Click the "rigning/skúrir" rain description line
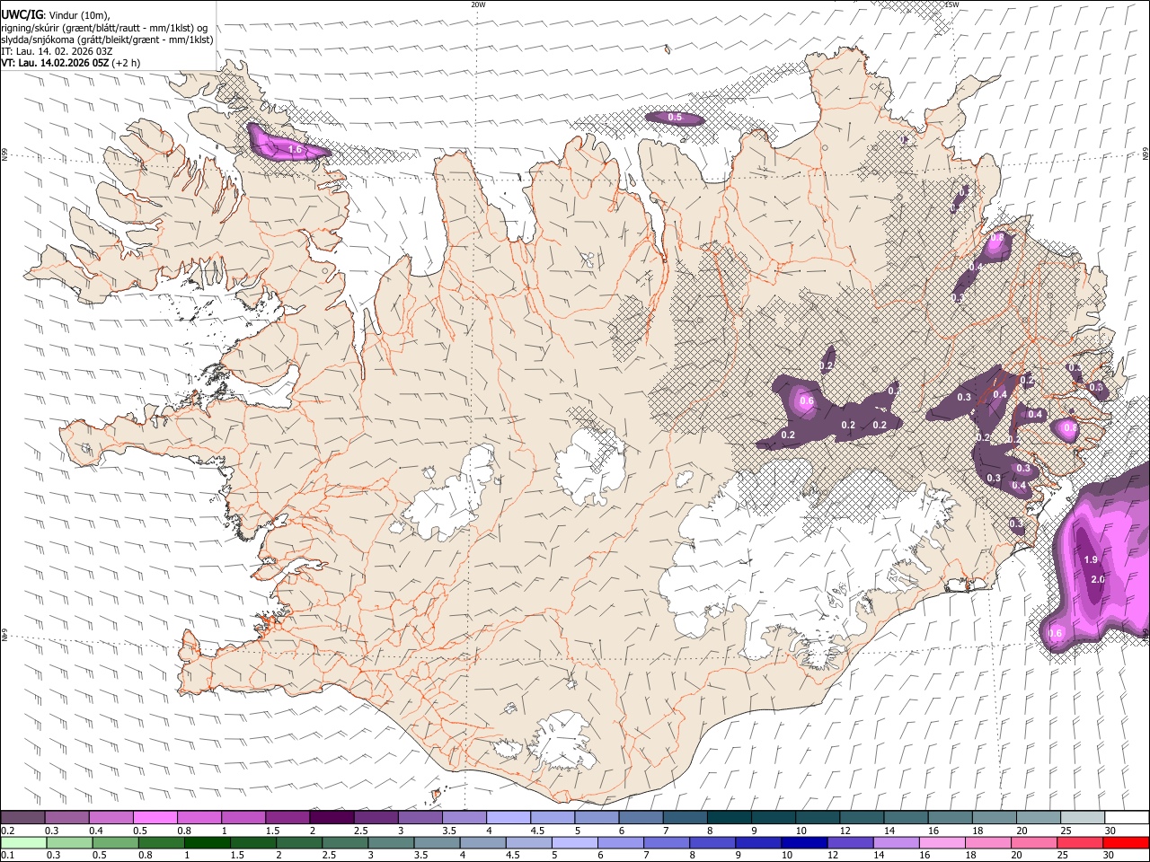Image resolution: width=1150 pixels, height=862 pixels. (103, 28)
